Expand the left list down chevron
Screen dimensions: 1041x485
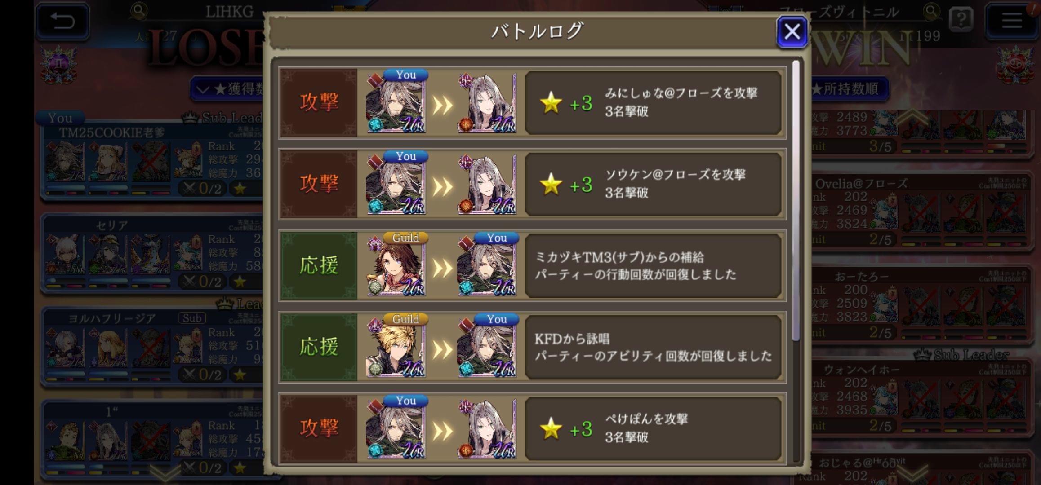pyautogui.click(x=166, y=473)
